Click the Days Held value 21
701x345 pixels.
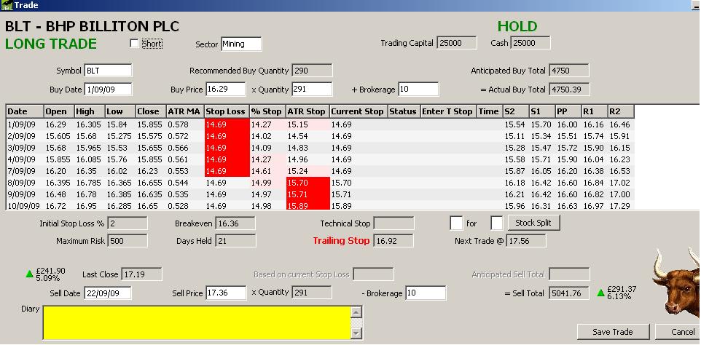tap(235, 241)
